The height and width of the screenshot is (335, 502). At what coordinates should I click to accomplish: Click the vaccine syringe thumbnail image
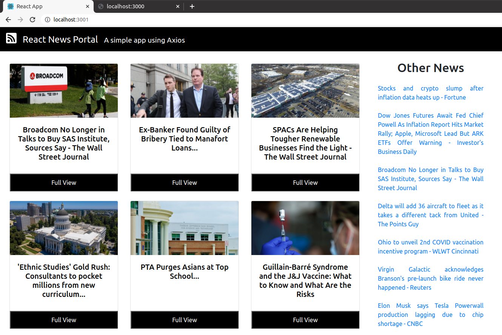pos(305,228)
